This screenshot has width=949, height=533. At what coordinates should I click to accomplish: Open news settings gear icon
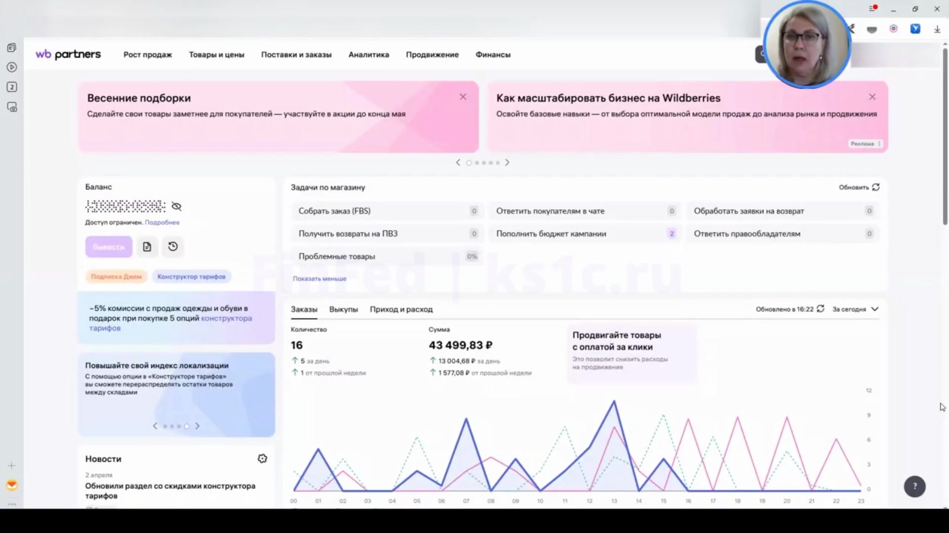pos(262,458)
